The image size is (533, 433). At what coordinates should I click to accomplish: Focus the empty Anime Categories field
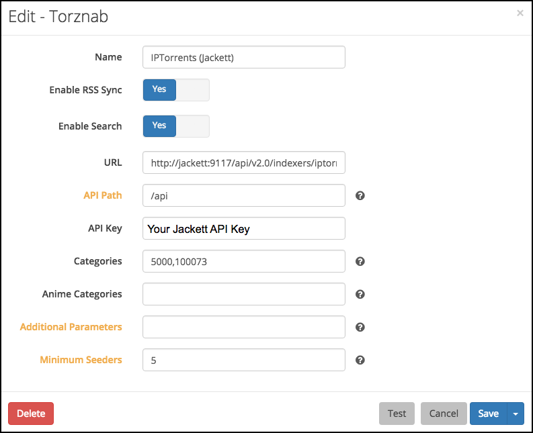[244, 294]
